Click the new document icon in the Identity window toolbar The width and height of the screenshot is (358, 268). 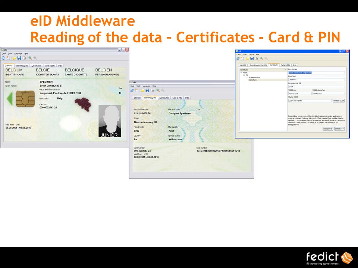8,58
